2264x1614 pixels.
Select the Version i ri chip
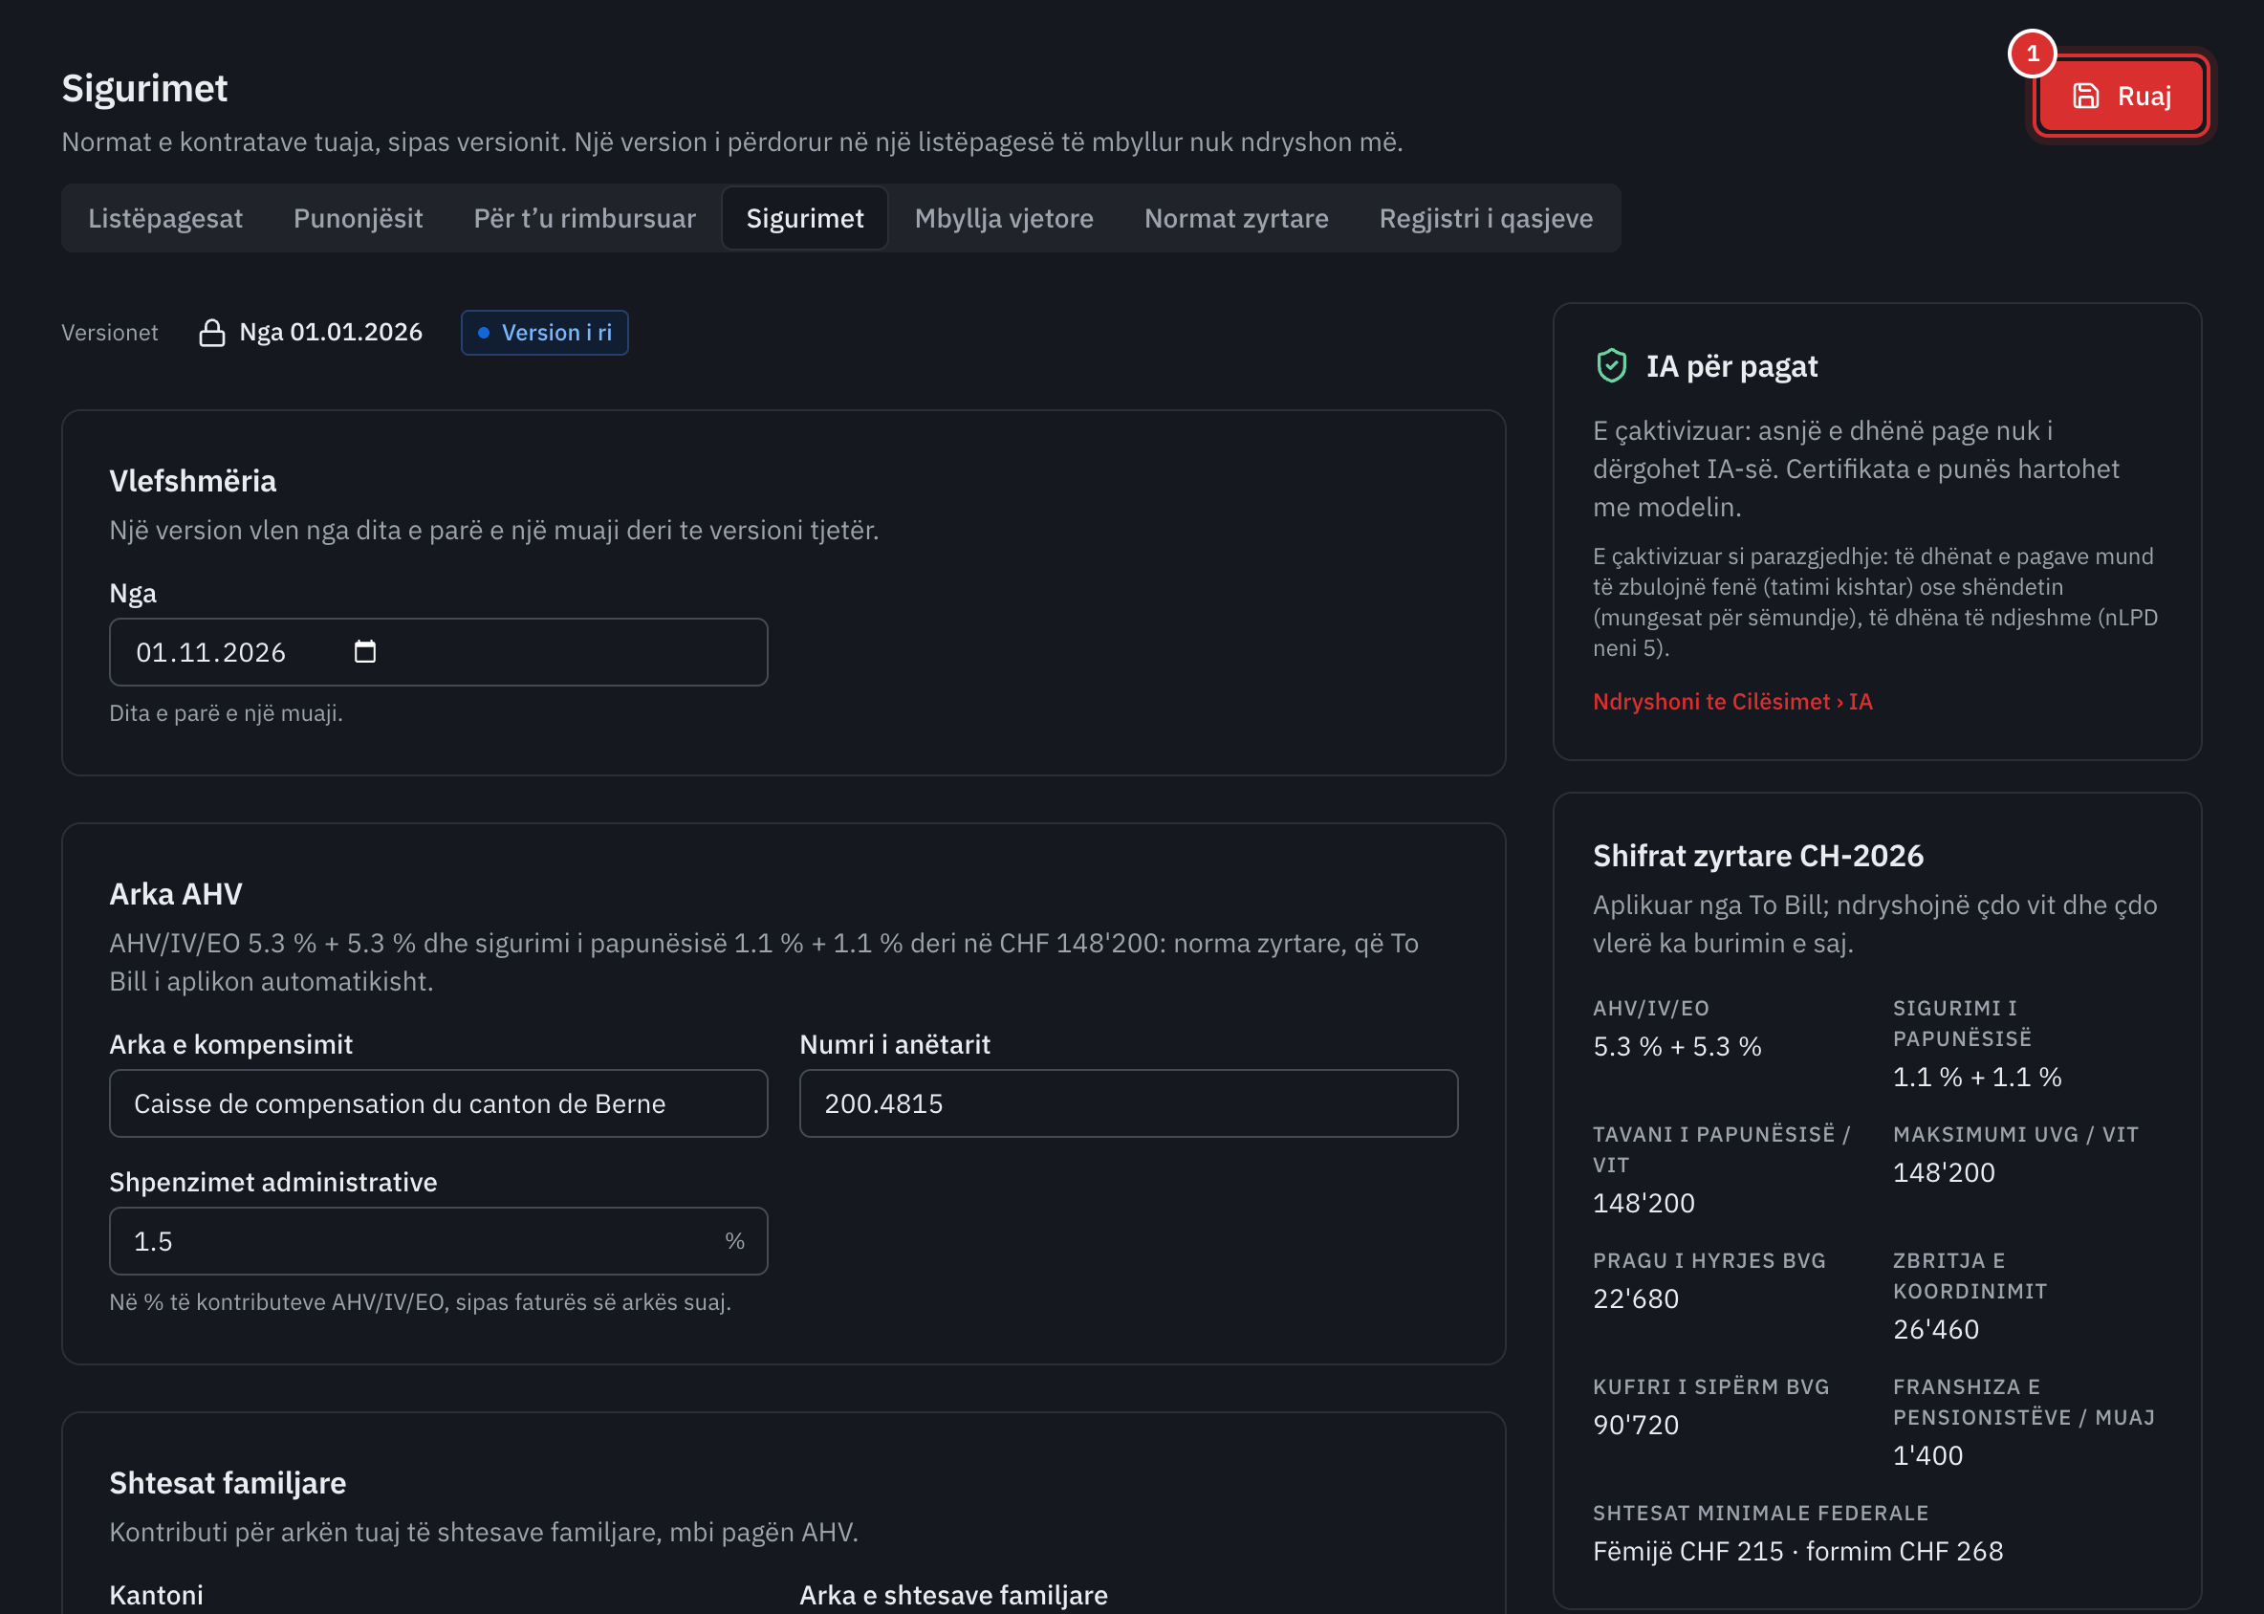[545, 332]
